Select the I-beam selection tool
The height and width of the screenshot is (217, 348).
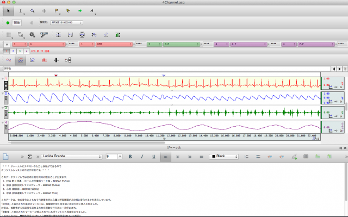click(x=21, y=11)
